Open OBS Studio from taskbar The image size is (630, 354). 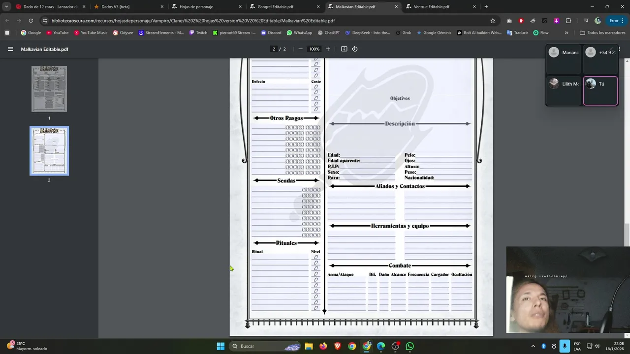[x=395, y=346]
